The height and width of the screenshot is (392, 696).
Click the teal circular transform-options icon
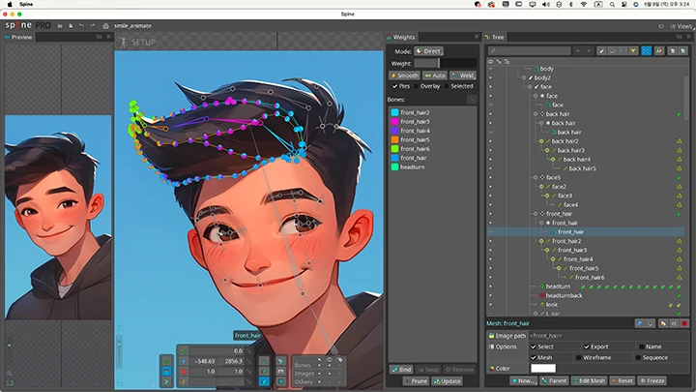pos(281,381)
